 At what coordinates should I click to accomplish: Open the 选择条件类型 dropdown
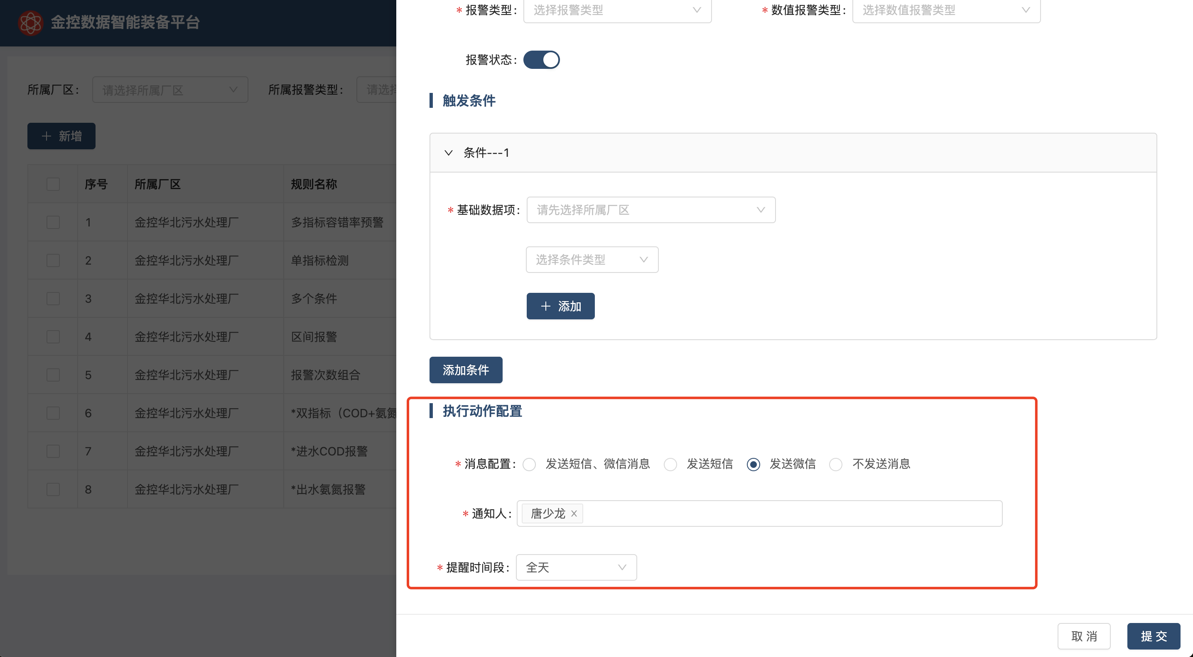pos(592,260)
